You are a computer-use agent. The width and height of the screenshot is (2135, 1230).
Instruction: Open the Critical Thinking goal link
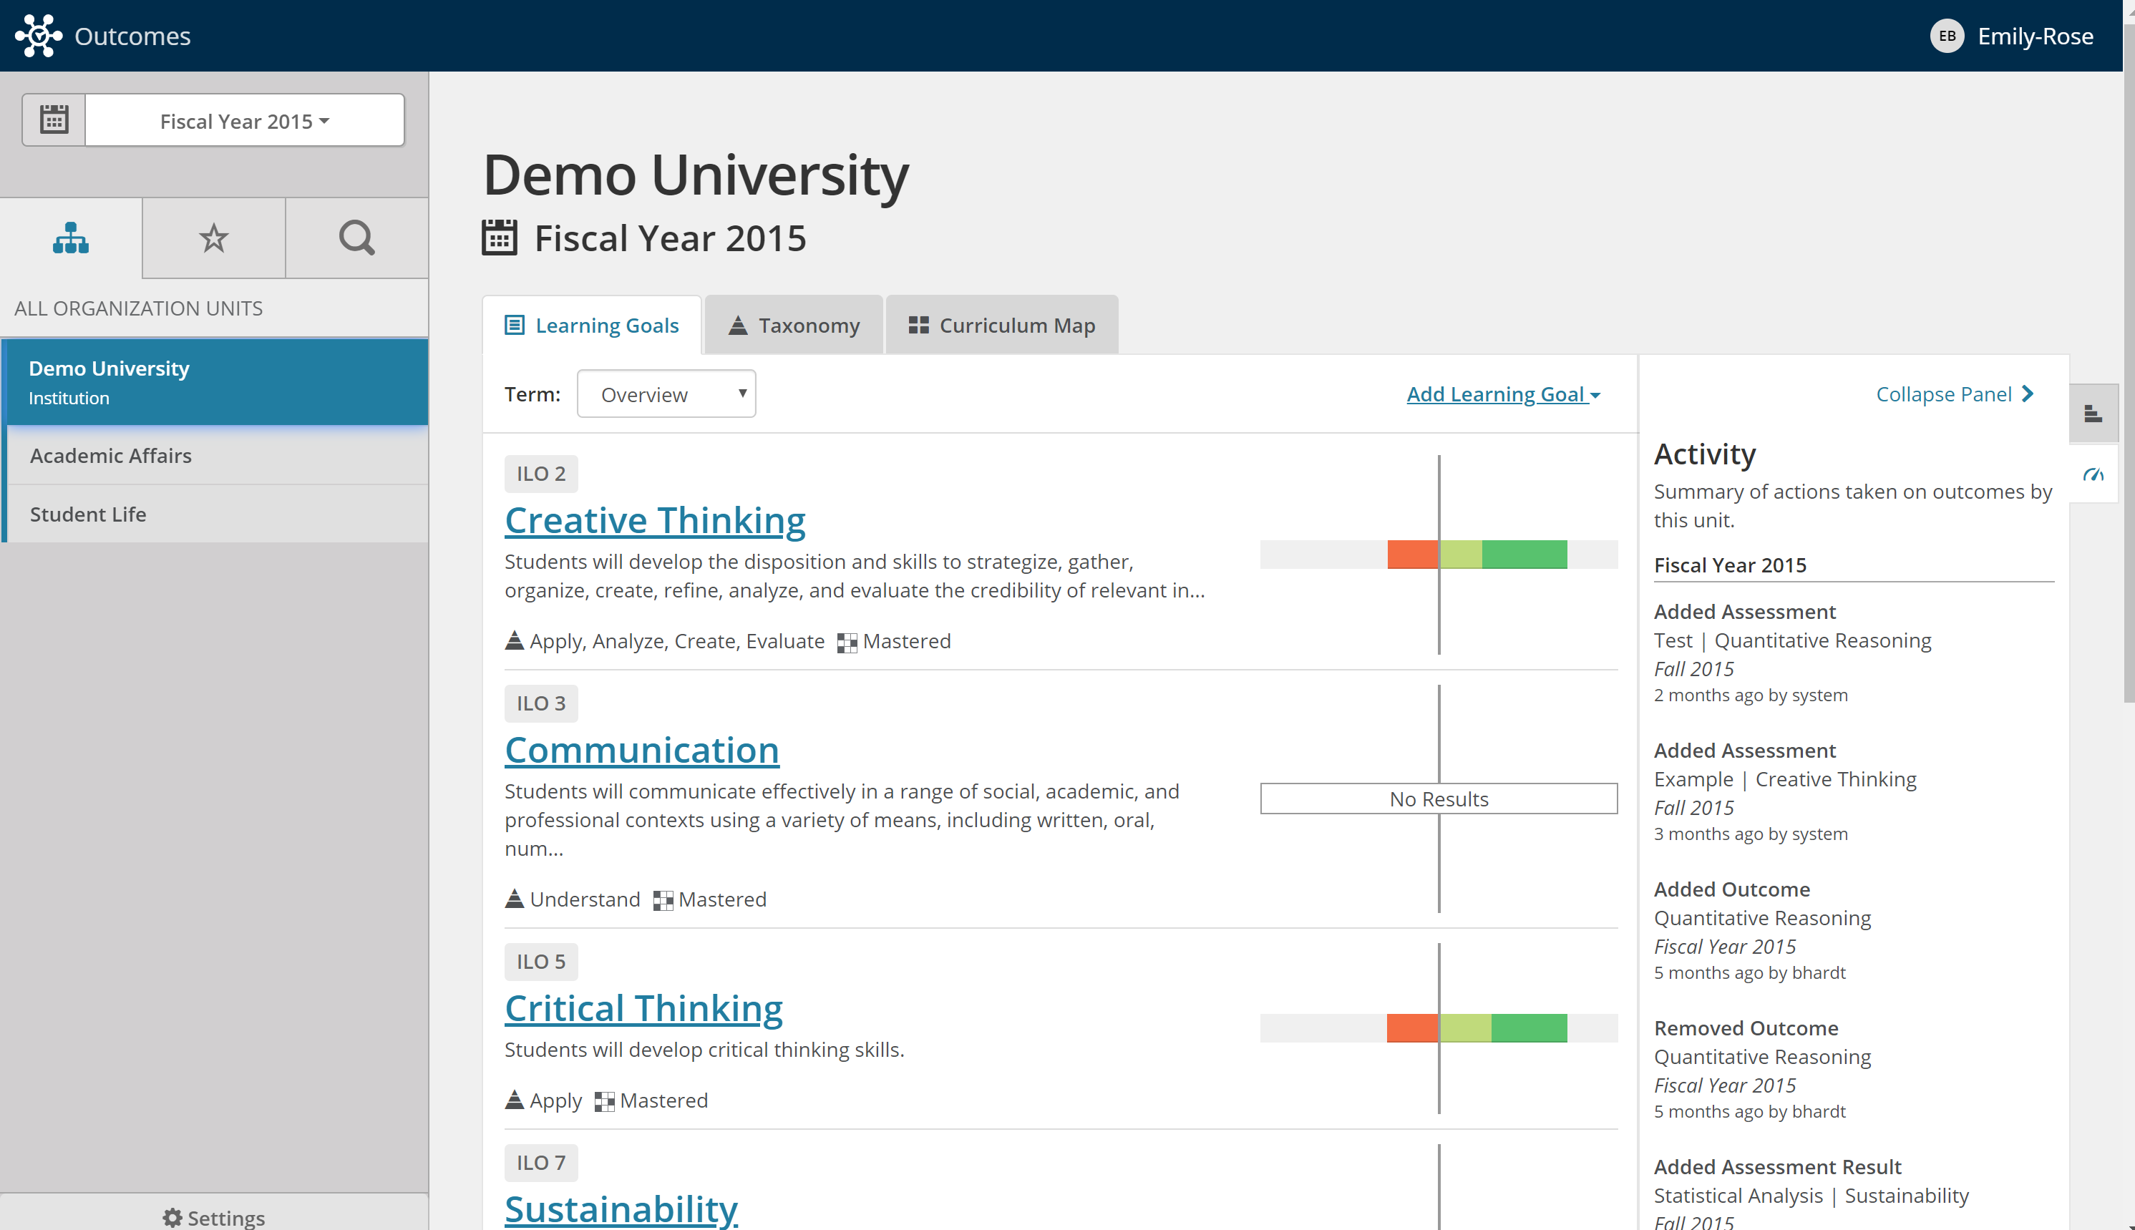tap(643, 1009)
